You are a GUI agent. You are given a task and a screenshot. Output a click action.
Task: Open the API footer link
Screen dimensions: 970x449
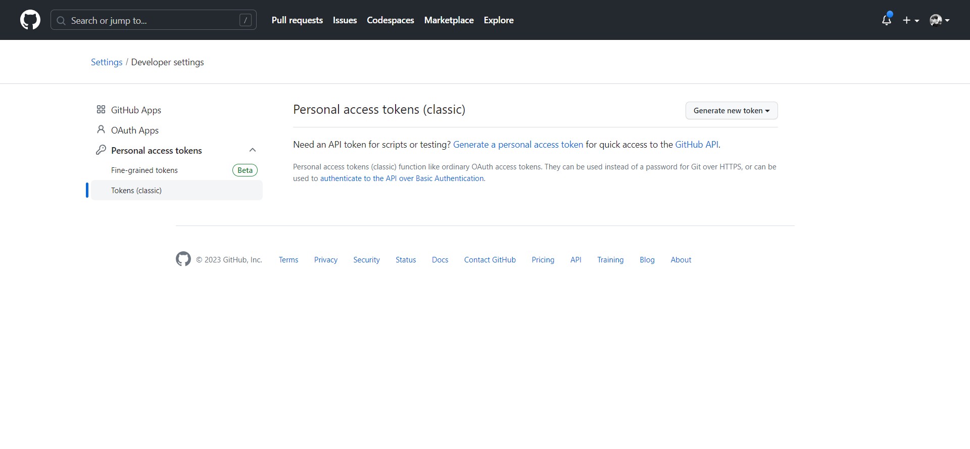coord(576,260)
